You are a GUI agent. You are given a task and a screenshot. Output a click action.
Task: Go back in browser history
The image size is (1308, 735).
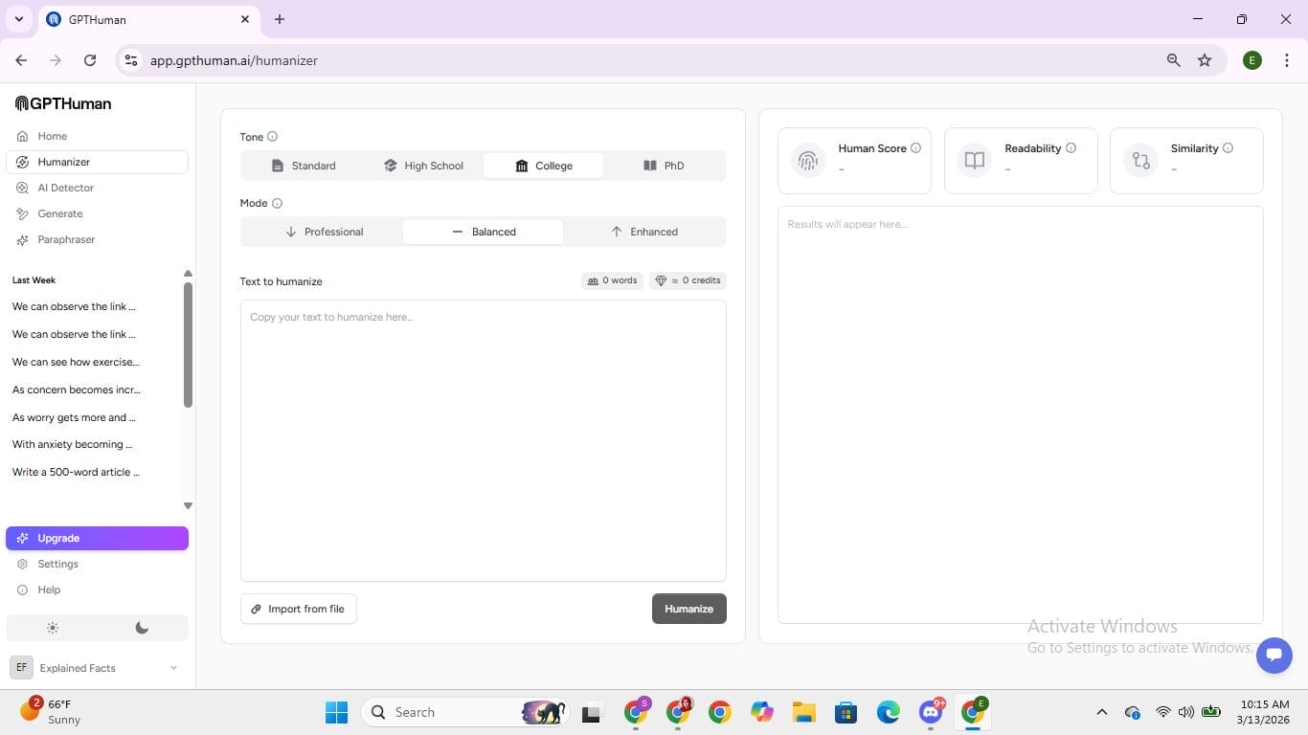(21, 60)
